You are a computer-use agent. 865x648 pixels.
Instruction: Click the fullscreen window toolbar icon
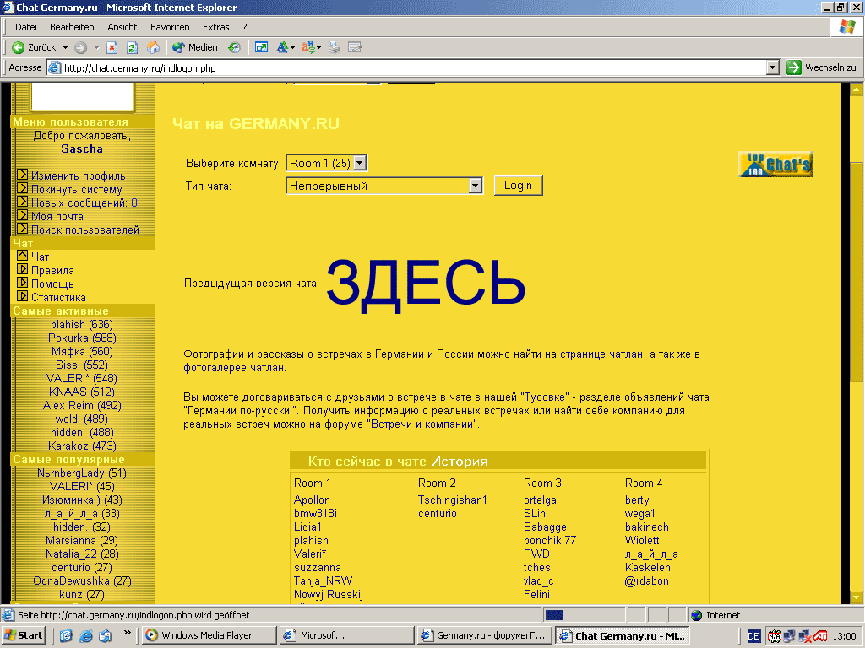262,47
